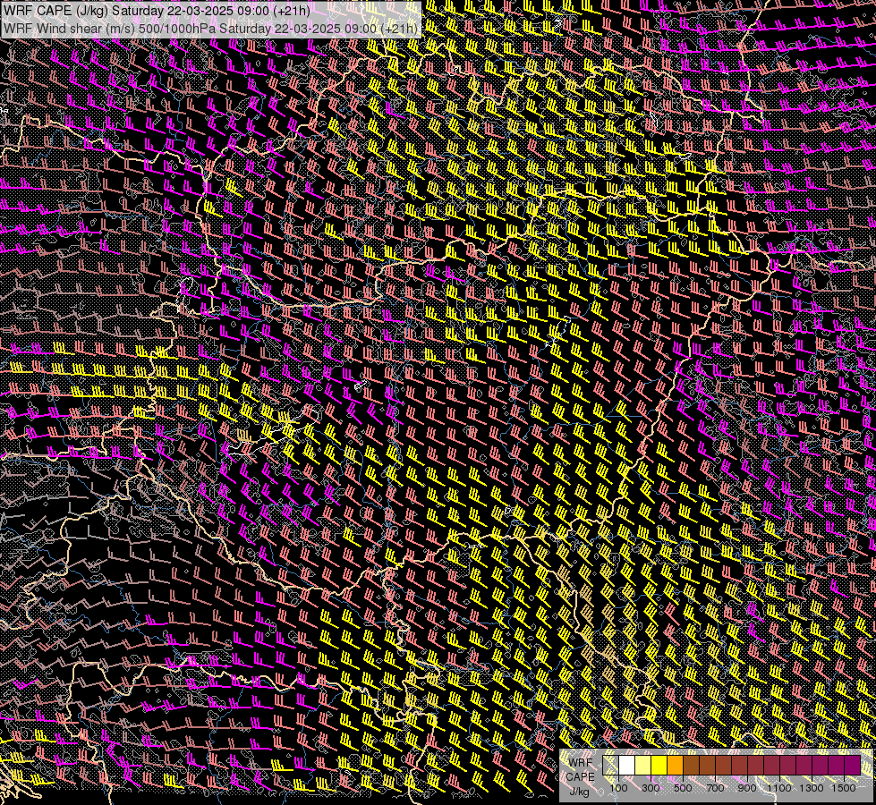Click the legend value 1500
Screen dimensions: 876x805
tap(844, 788)
